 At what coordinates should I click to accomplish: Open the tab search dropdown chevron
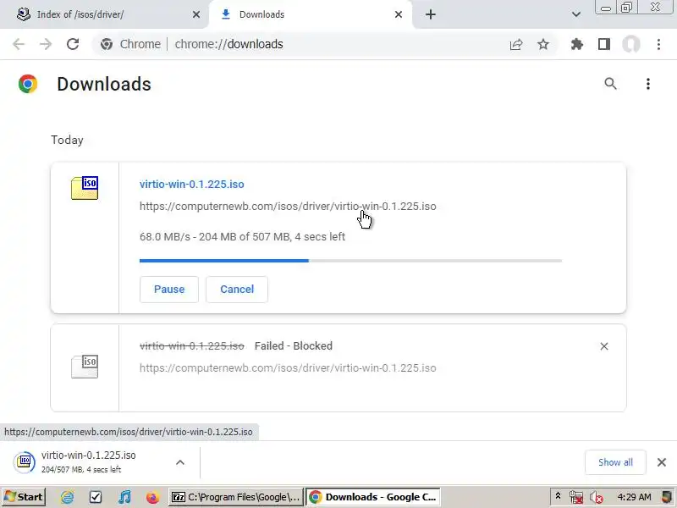point(576,14)
